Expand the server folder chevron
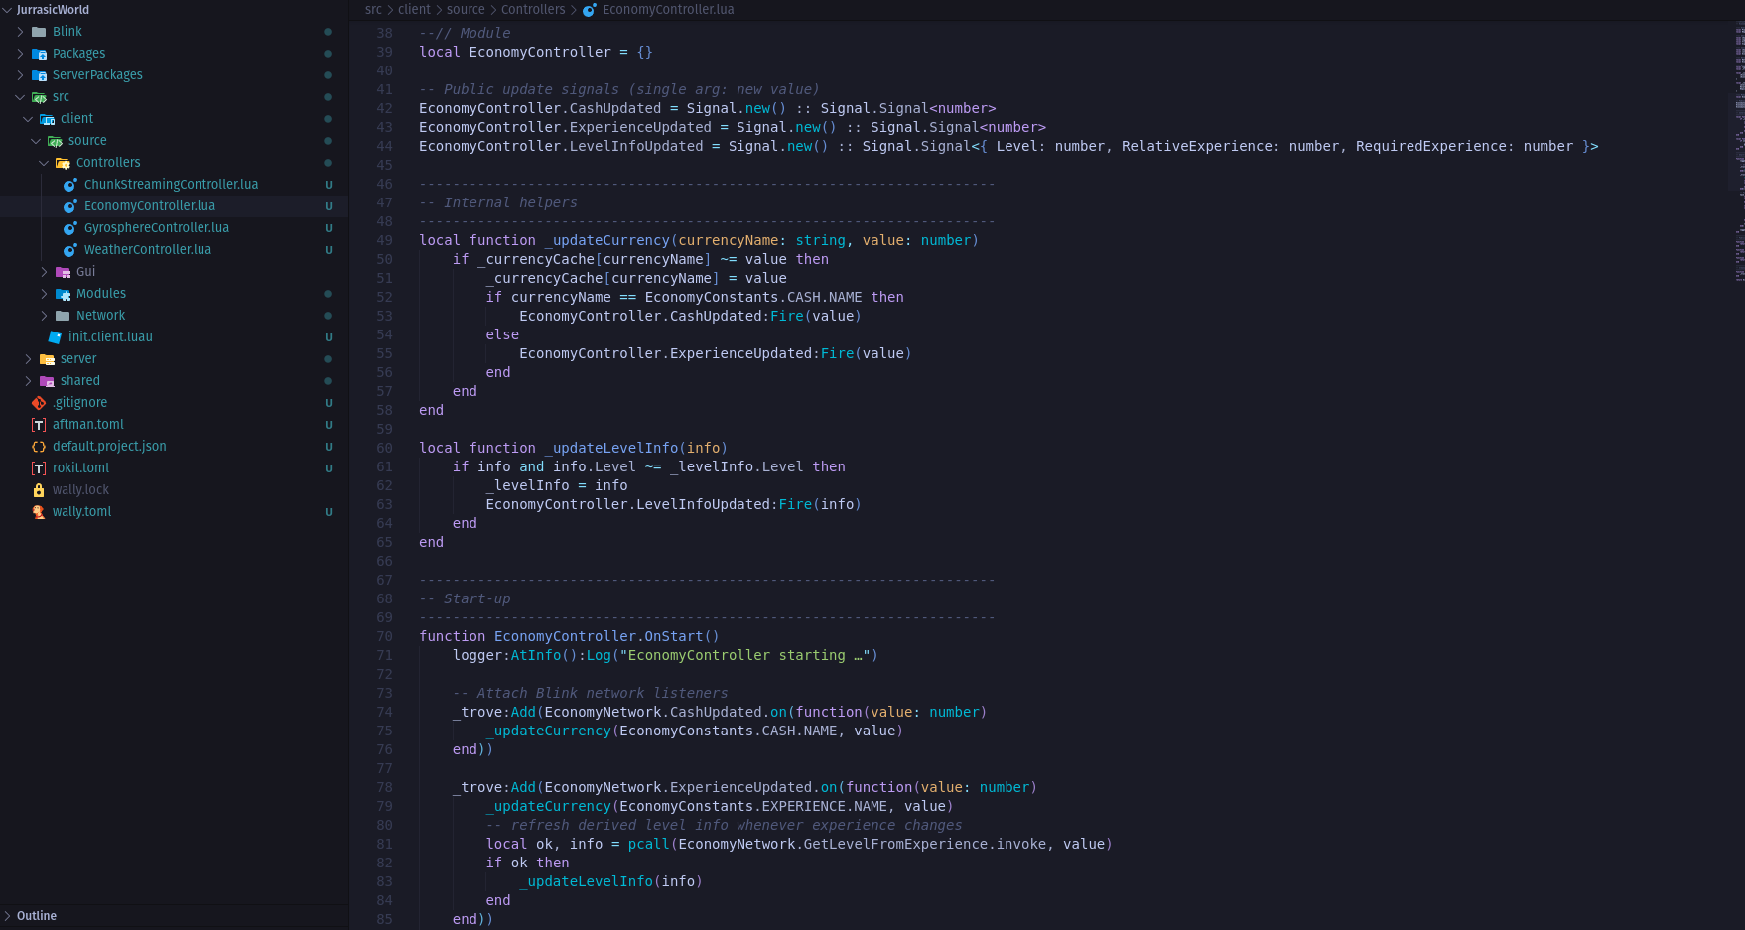 point(28,359)
